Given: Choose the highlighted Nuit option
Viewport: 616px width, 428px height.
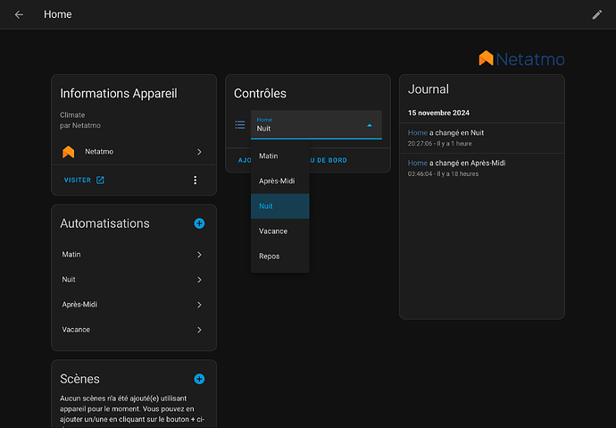Looking at the screenshot, I should pos(279,206).
